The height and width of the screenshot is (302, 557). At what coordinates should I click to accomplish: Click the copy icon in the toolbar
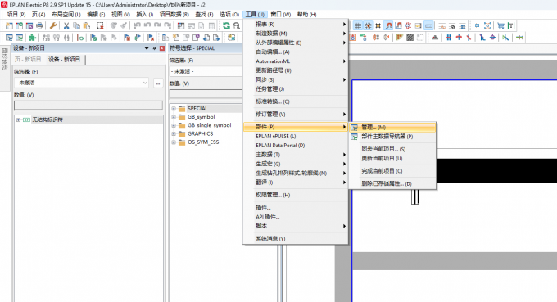point(76,25)
